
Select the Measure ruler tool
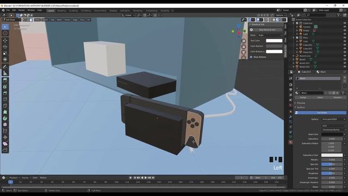(5, 73)
